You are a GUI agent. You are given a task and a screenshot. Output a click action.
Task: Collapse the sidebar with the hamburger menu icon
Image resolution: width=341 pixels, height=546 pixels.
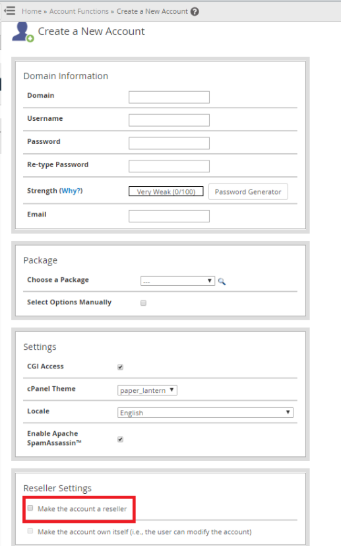[10, 11]
